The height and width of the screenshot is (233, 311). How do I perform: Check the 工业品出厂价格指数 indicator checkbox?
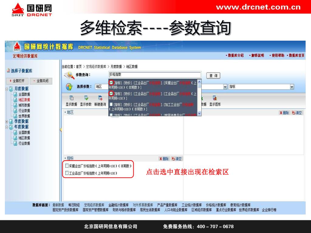(x=67, y=173)
